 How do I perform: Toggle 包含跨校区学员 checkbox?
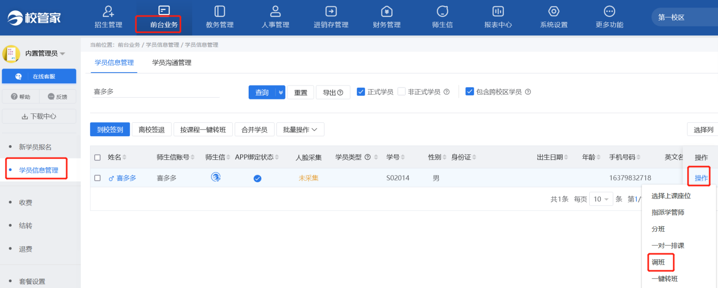tap(470, 91)
